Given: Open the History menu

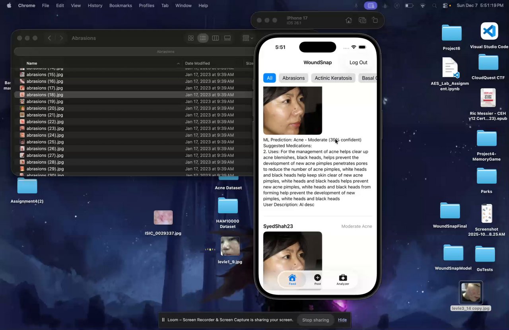Looking at the screenshot, I should pyautogui.click(x=95, y=6).
